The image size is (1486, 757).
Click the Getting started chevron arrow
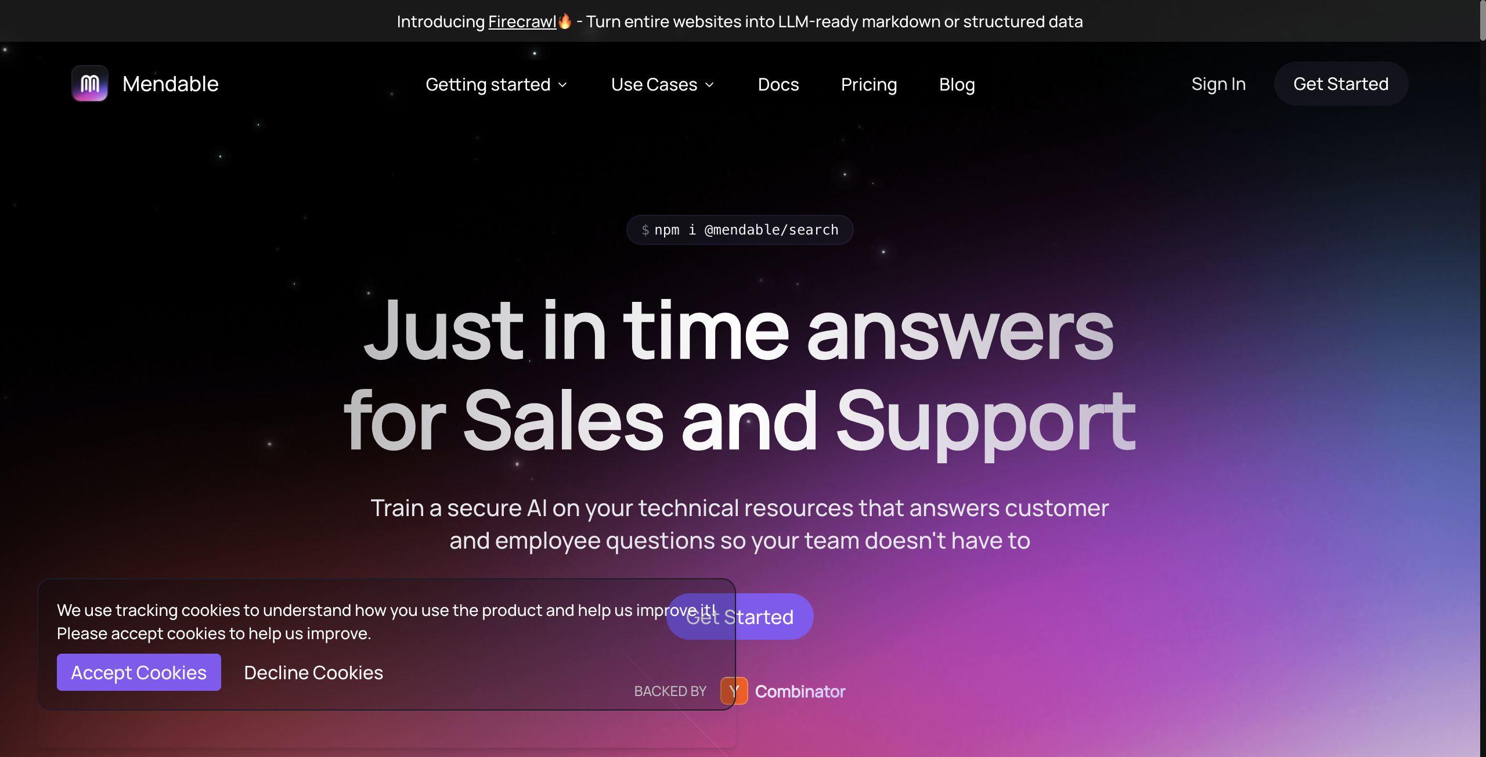pos(562,85)
